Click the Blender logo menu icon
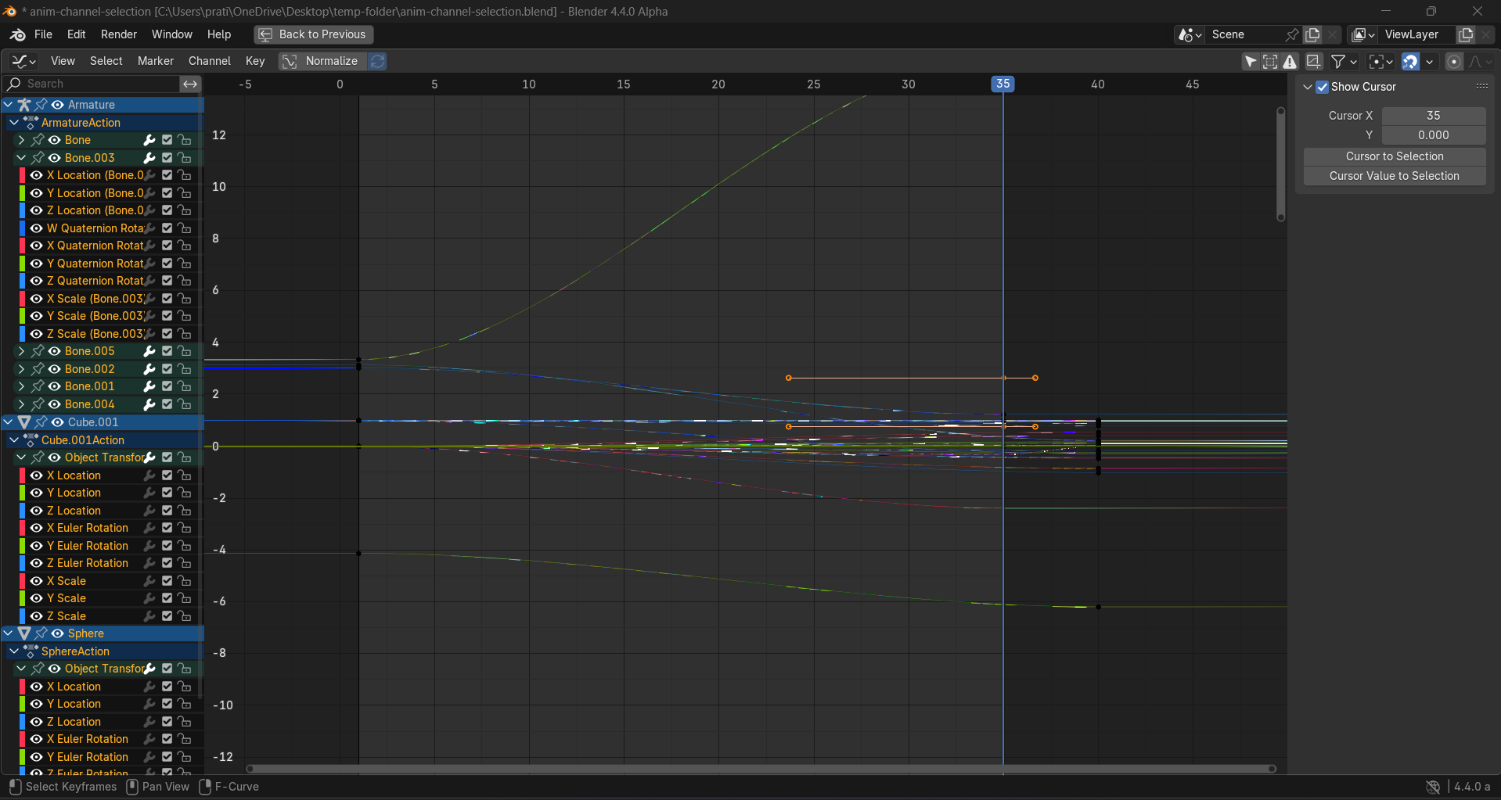The height and width of the screenshot is (800, 1501). point(17,34)
